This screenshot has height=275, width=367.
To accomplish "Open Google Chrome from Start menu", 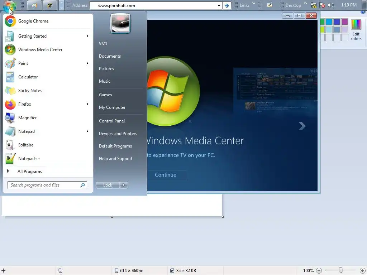I will tap(48, 21).
